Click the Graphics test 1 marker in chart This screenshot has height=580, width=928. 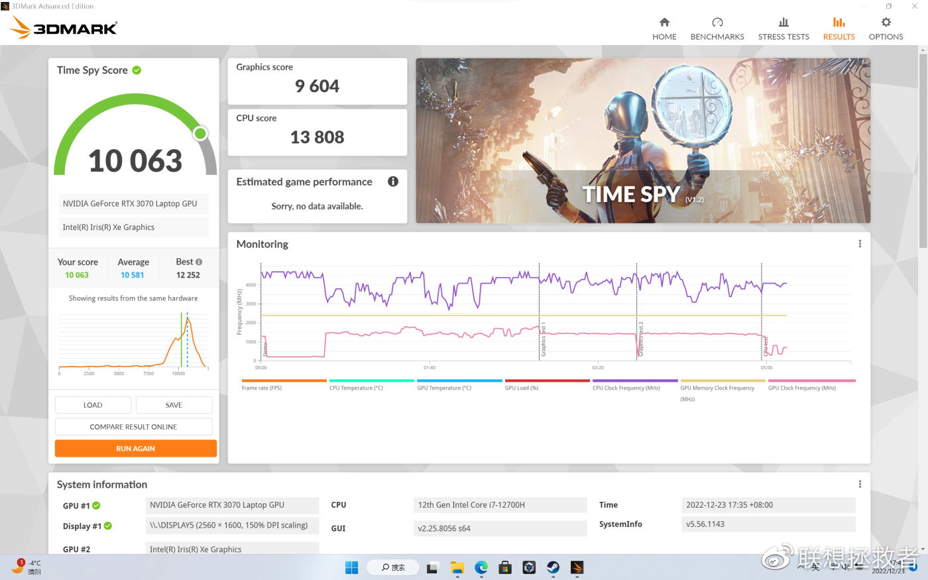coord(542,341)
